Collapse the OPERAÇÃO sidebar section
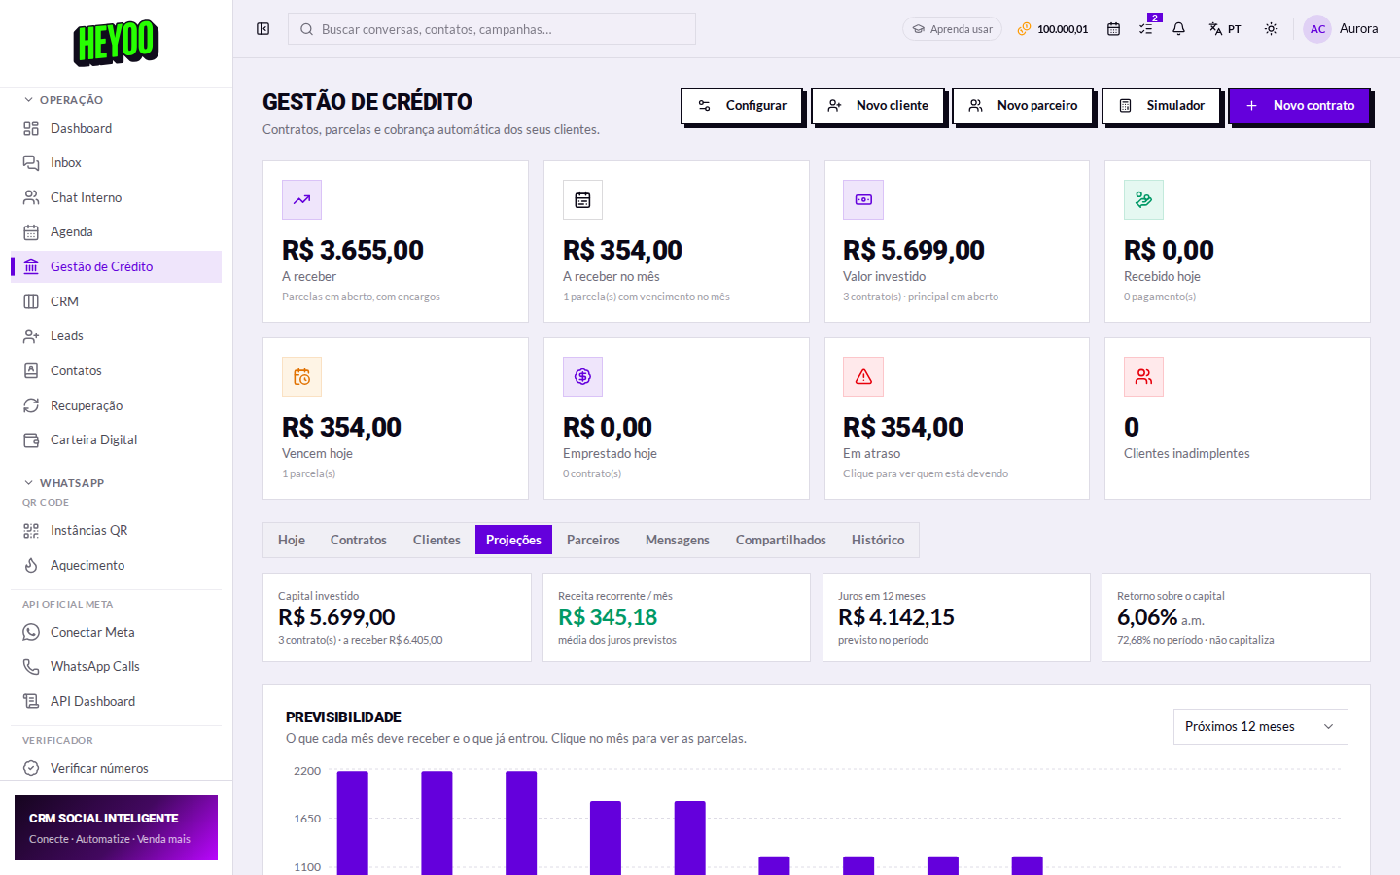Viewport: 1400px width, 875px height. (x=63, y=100)
